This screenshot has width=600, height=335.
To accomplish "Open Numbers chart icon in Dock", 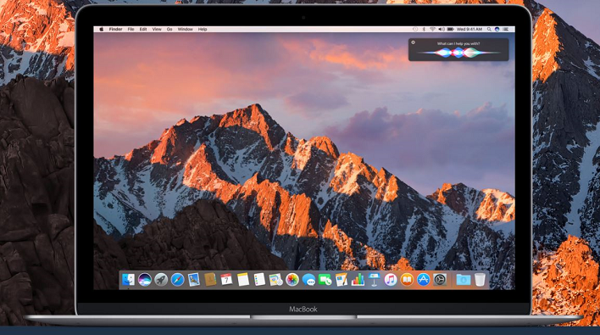I will (358, 280).
